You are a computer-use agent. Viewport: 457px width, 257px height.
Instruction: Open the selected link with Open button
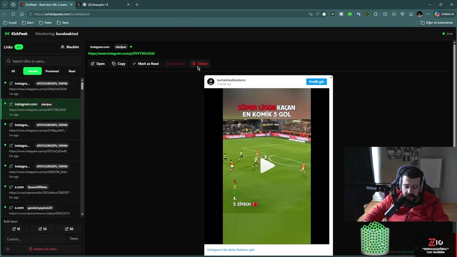97,64
